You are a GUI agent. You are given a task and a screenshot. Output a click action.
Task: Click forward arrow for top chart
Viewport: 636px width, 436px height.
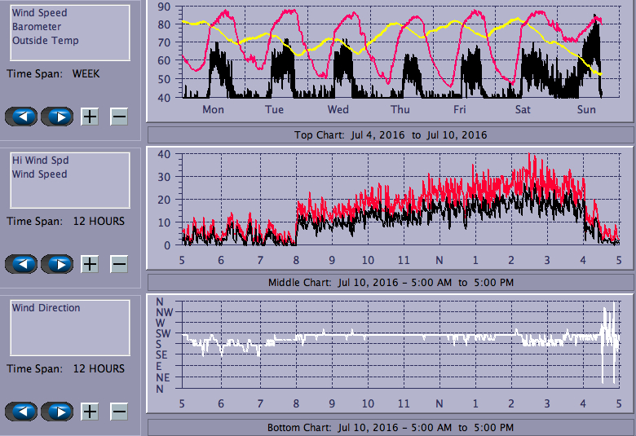tap(57, 117)
